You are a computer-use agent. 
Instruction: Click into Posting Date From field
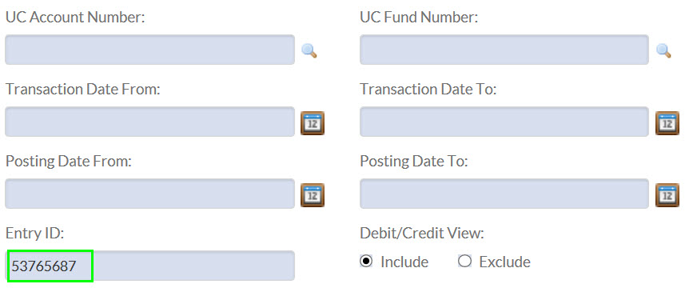point(149,194)
